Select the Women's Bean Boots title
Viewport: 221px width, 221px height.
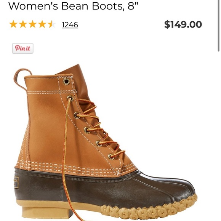tap(73, 6)
